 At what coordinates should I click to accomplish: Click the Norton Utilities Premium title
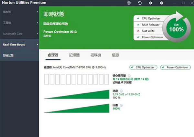pos(24,3)
